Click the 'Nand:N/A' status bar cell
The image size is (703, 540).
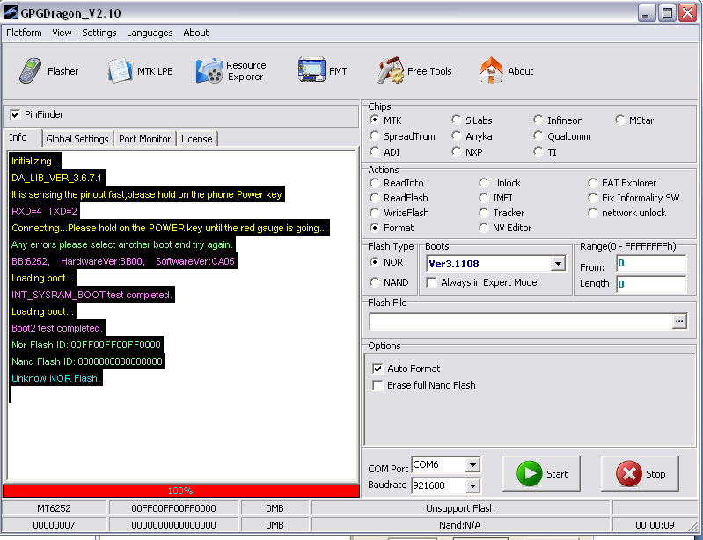[x=460, y=525]
